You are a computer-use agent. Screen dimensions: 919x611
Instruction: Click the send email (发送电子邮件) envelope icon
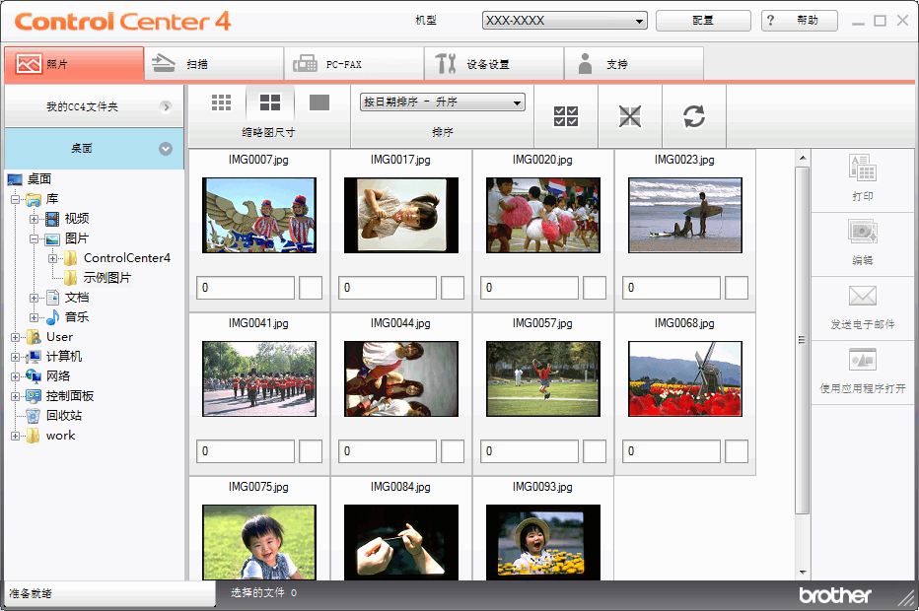tap(863, 297)
